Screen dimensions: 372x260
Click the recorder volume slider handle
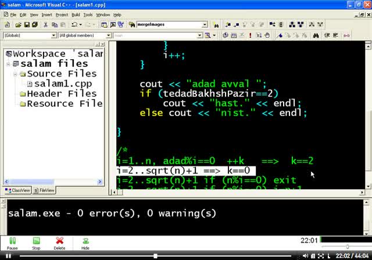point(347,247)
